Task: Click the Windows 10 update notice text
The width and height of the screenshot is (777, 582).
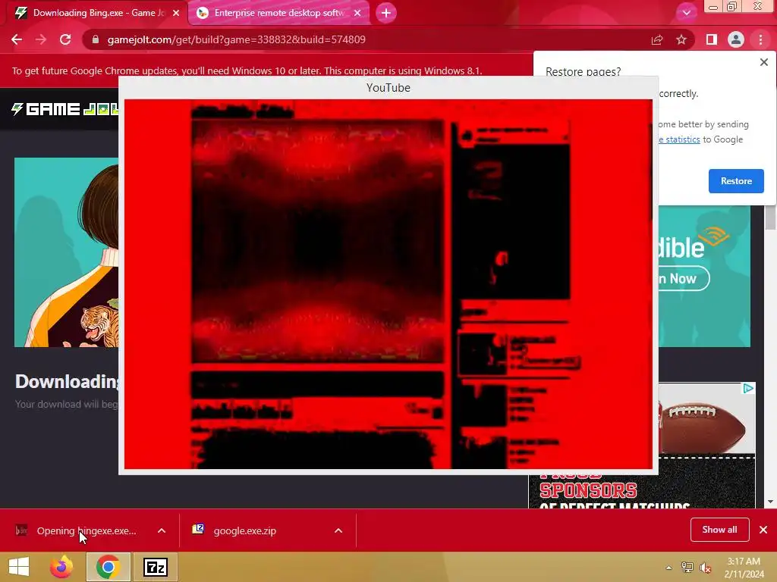Action: click(x=247, y=70)
